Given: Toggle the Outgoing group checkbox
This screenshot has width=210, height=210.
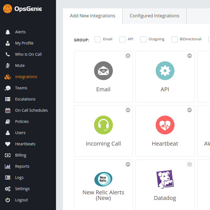Looking at the screenshot, I should (143, 39).
